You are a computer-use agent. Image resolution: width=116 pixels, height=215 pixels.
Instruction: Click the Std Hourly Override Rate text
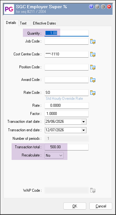tap(64, 99)
